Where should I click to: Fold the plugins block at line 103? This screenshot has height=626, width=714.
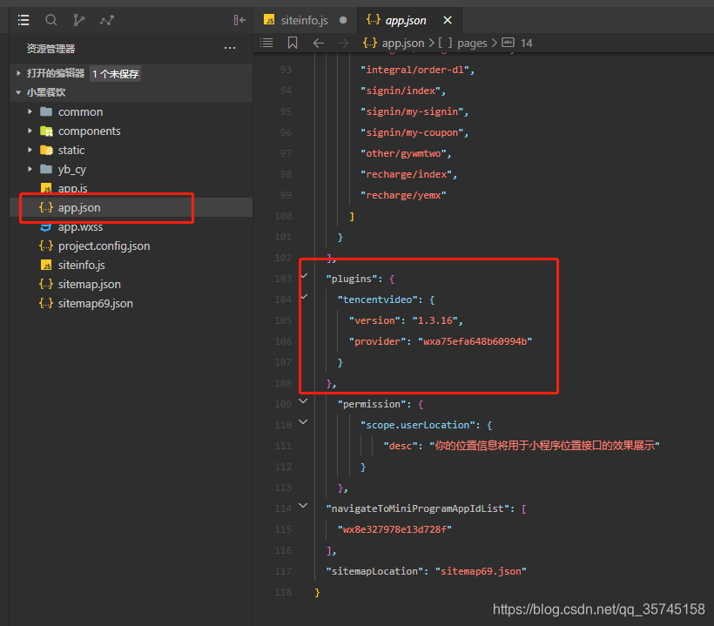pos(304,276)
